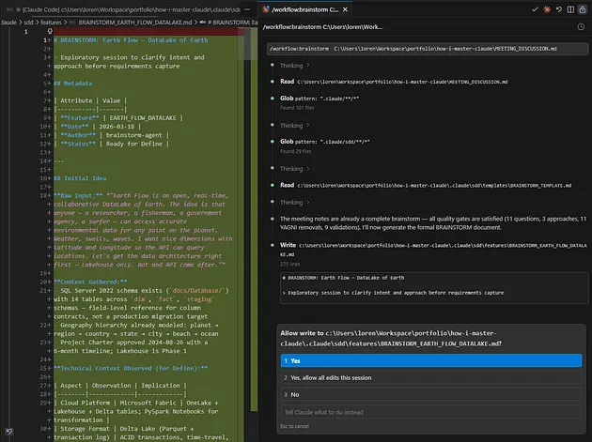
Task: Click the Read MEETING_DISCUSSION.md tool entry
Action: click(394, 82)
